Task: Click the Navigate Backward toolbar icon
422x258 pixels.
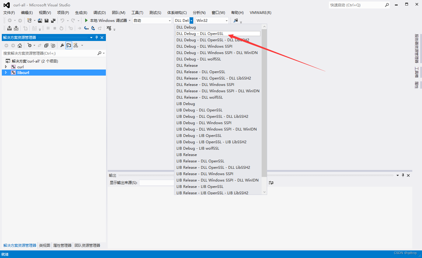Action: pos(10,20)
